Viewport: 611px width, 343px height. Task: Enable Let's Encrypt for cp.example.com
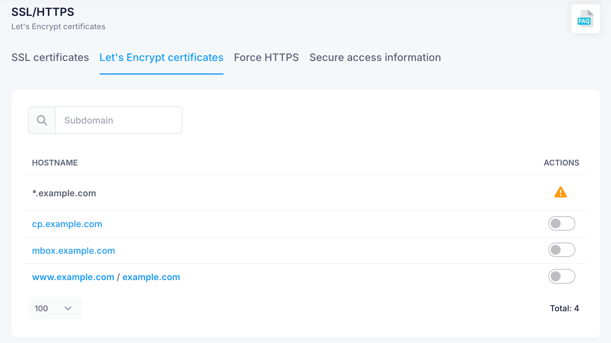(561, 223)
